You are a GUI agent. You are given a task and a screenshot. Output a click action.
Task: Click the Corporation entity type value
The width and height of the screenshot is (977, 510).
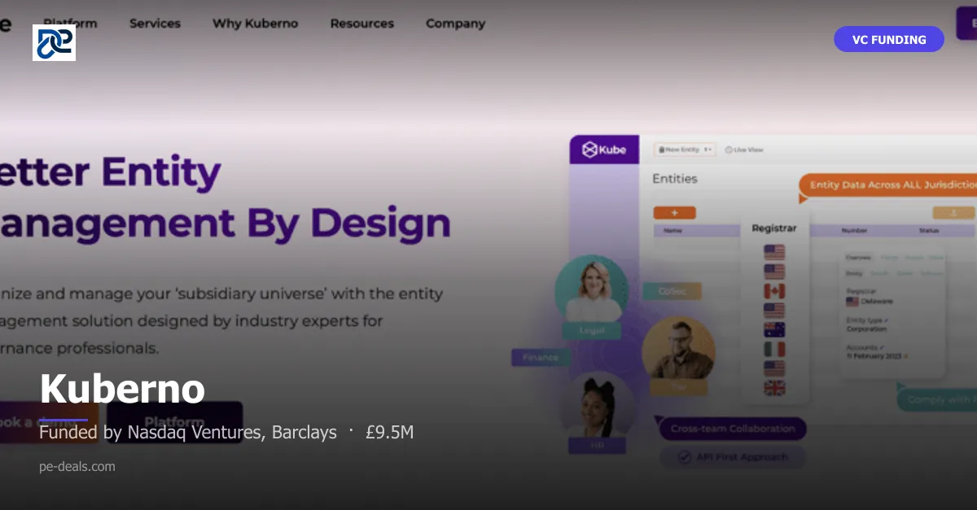[866, 329]
